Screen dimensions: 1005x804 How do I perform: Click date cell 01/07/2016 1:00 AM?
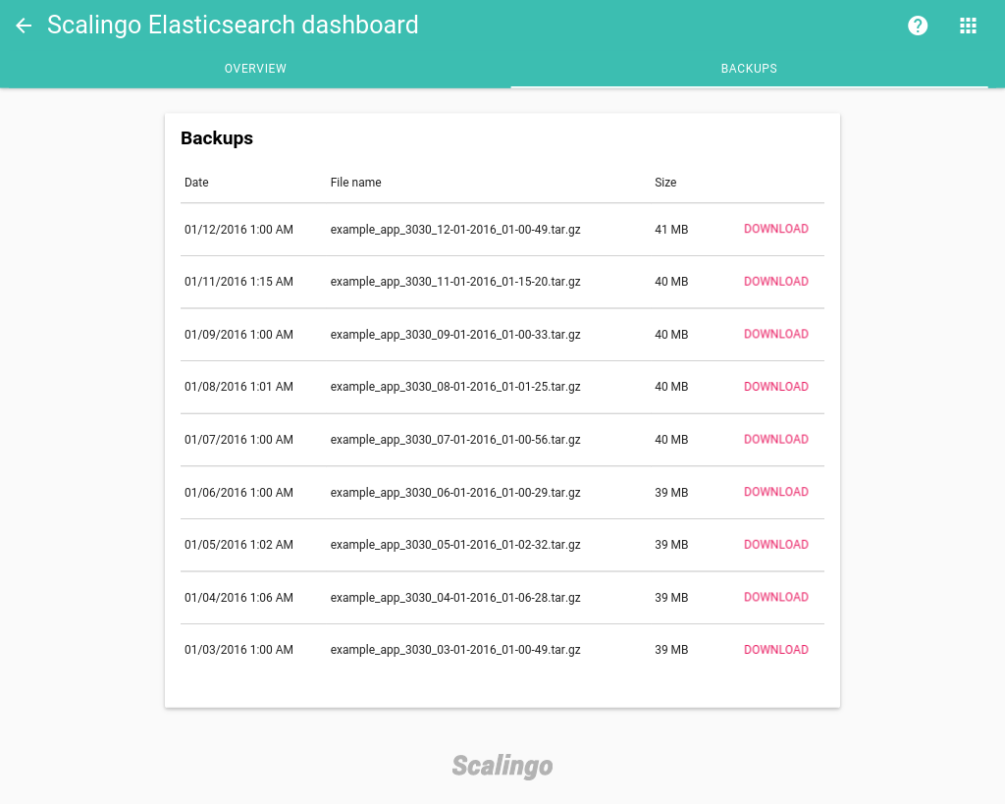238,440
